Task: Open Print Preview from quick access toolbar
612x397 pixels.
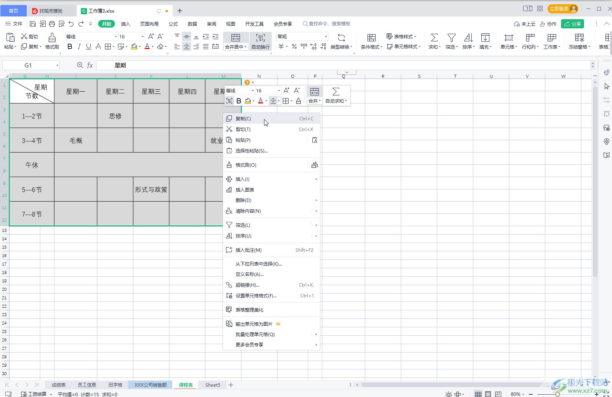Action: tap(61, 24)
